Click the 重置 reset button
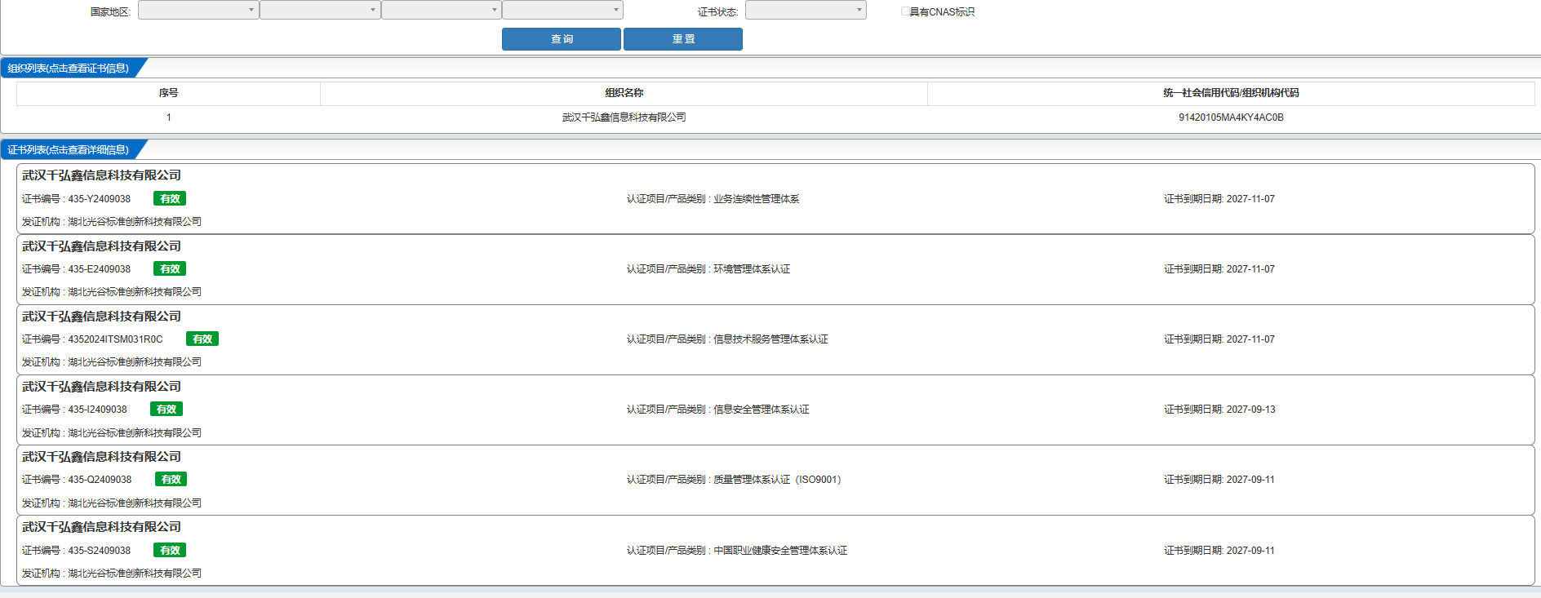 click(x=683, y=39)
